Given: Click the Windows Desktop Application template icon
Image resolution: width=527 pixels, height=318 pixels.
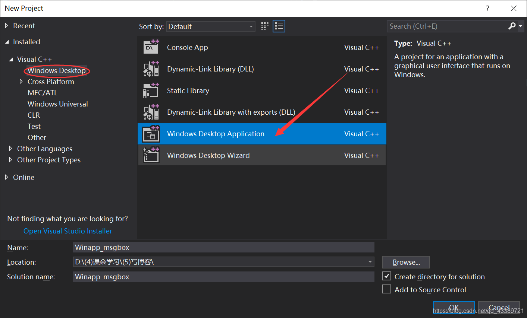Looking at the screenshot, I should [151, 134].
